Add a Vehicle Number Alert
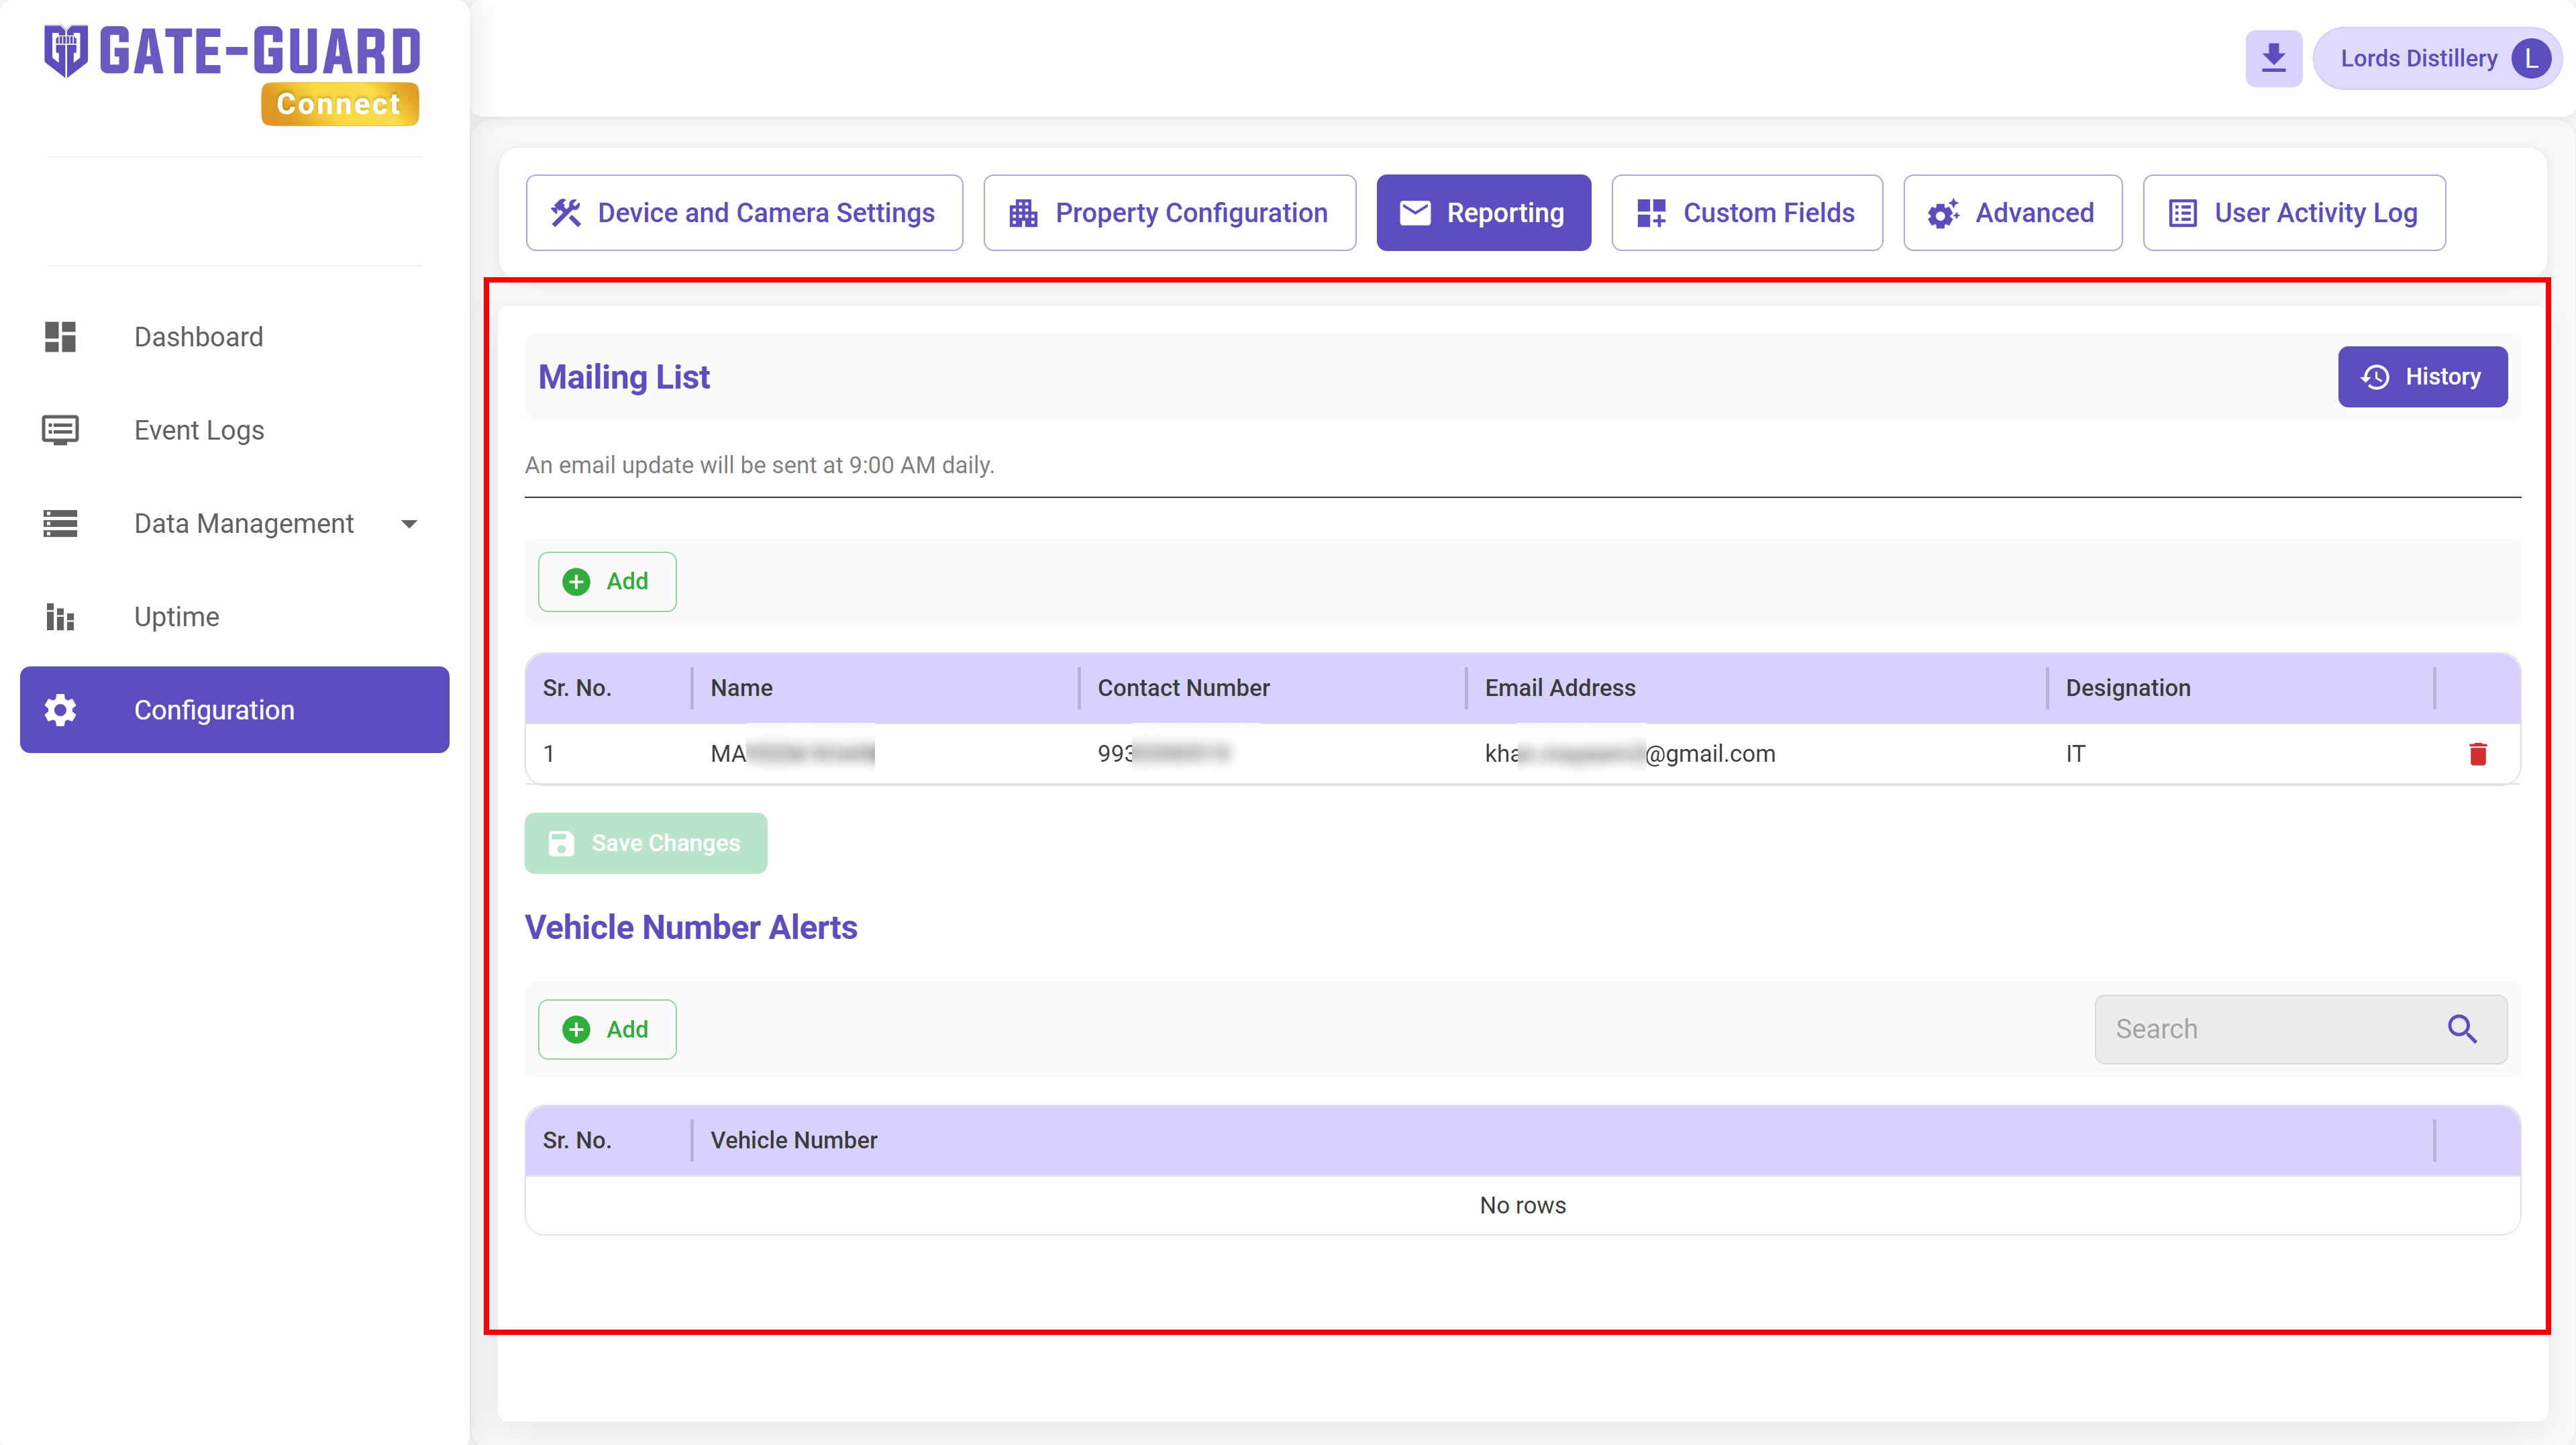The image size is (2576, 1445). [607, 1029]
